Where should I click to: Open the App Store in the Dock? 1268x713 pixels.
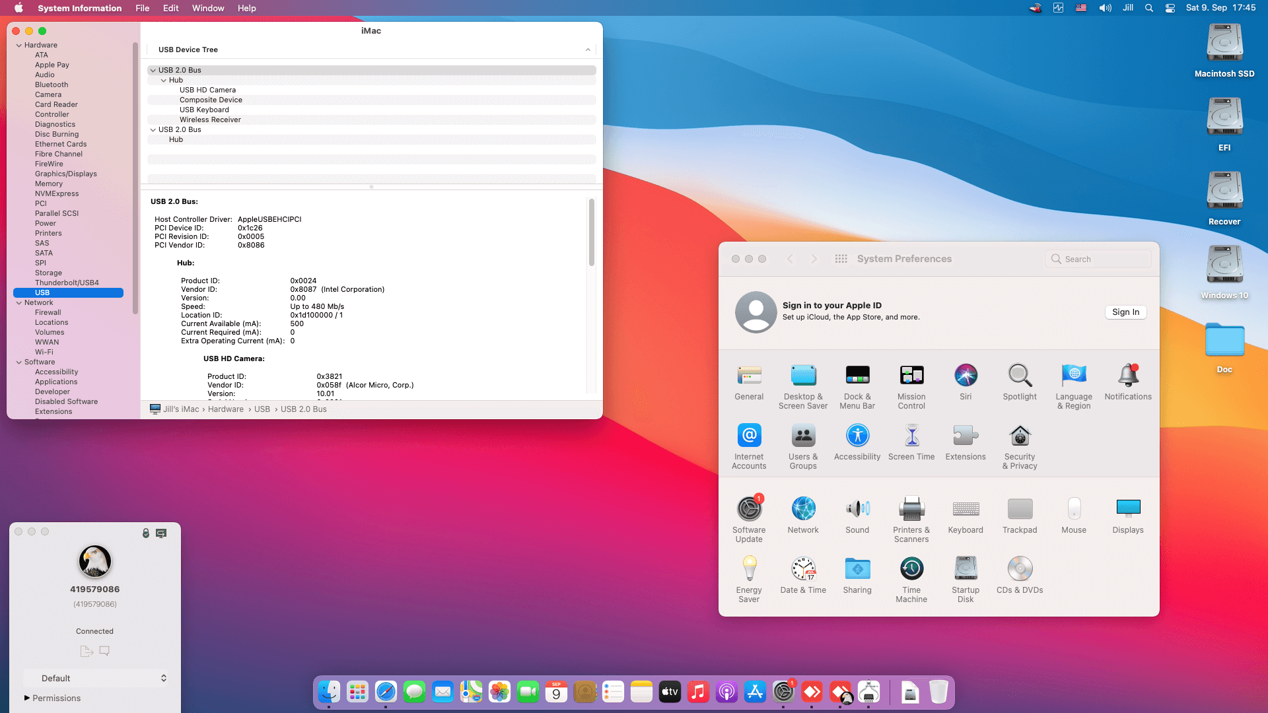click(x=755, y=692)
